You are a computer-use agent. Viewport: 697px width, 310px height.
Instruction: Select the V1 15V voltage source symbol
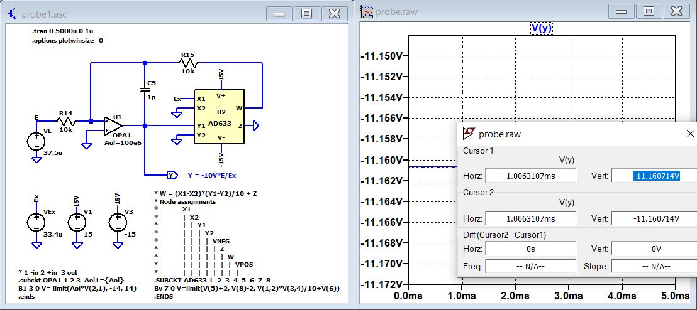point(77,222)
